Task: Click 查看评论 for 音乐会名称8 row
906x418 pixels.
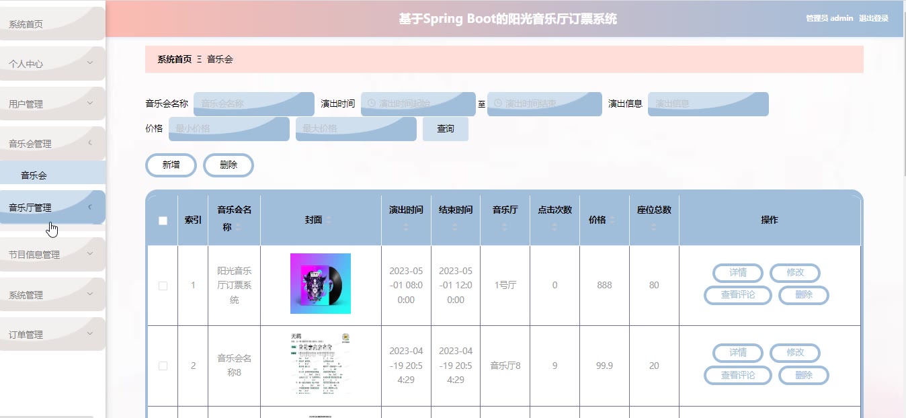Action: pos(738,376)
